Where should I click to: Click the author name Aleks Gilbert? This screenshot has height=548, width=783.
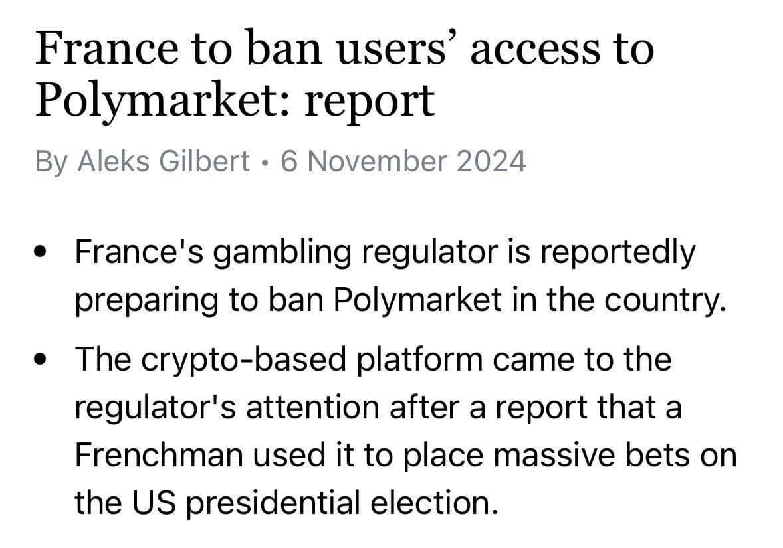[x=164, y=161]
